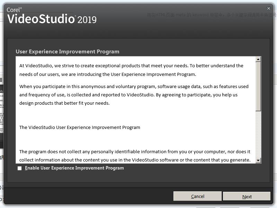Click the Corel VideoStudio 2019 logo
This screenshot has height=208, width=277.
[x=52, y=16]
